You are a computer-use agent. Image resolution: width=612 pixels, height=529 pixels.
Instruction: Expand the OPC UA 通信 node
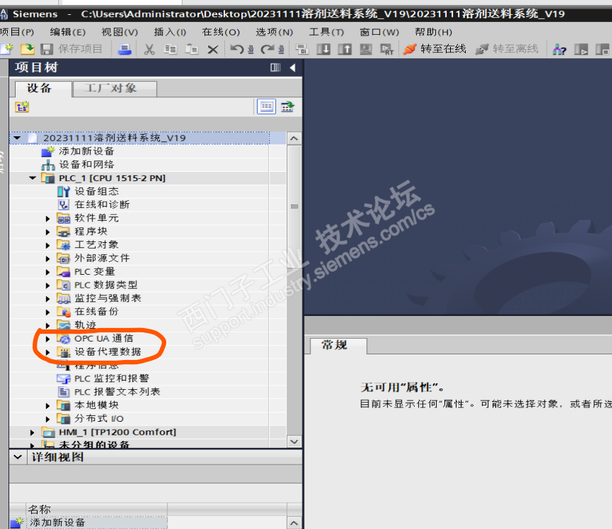pyautogui.click(x=48, y=339)
